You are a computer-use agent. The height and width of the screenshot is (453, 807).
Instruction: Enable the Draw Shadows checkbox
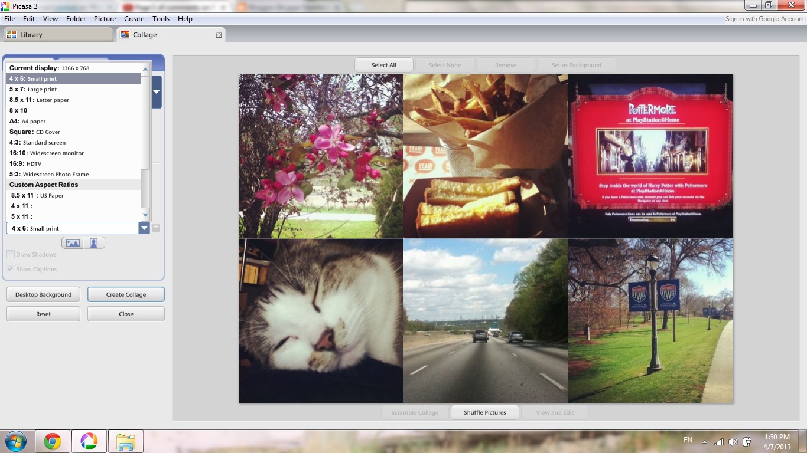tap(10, 254)
